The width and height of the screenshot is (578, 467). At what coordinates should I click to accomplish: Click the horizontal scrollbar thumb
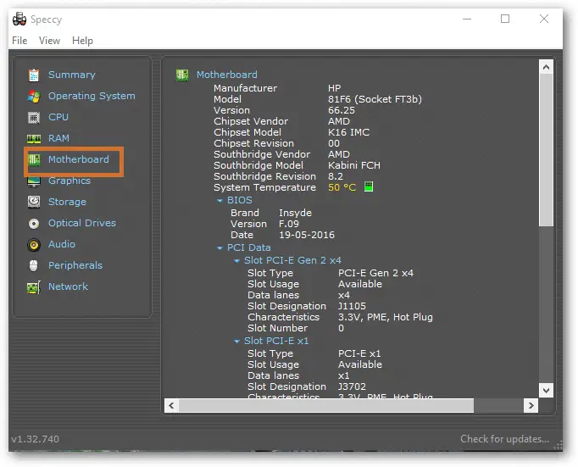coord(326,406)
